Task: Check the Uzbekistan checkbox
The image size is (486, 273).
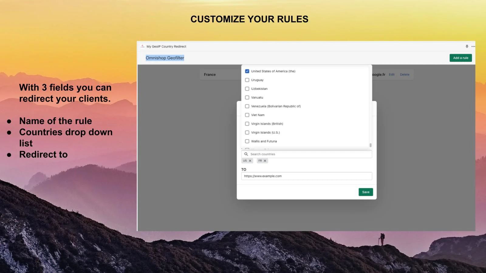Action: (247, 89)
